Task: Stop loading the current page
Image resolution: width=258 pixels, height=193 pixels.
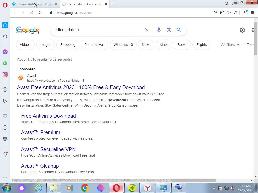Action: 31,13
